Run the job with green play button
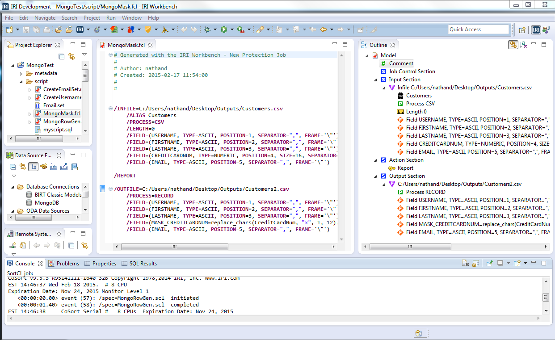Image resolution: width=555 pixels, height=340 pixels. 224,29
